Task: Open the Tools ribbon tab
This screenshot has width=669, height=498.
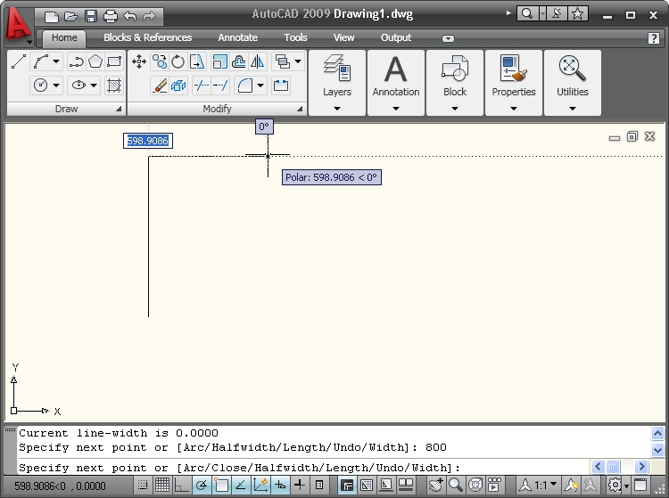Action: point(295,37)
